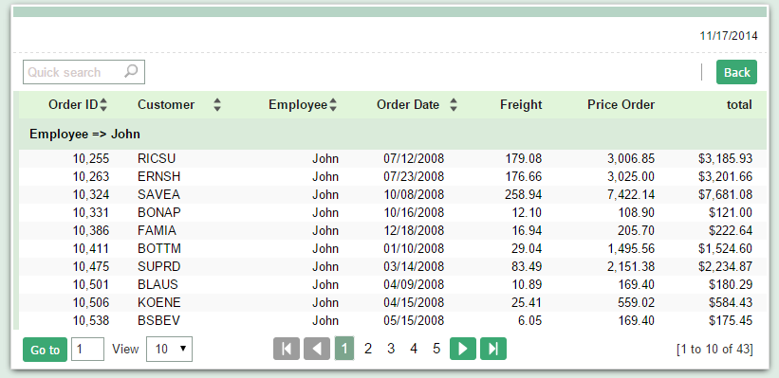This screenshot has width=779, height=378.
Task: Click the magnifier icon in Quick search
Action: (x=131, y=71)
